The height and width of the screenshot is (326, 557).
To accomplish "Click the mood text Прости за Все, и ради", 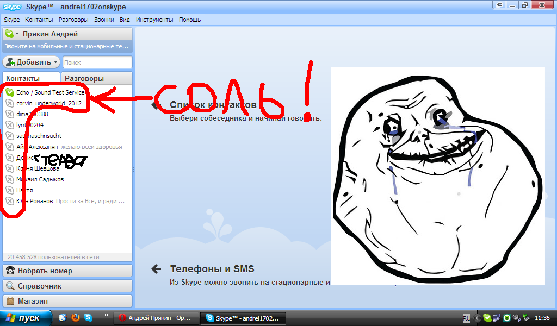I will point(90,201).
